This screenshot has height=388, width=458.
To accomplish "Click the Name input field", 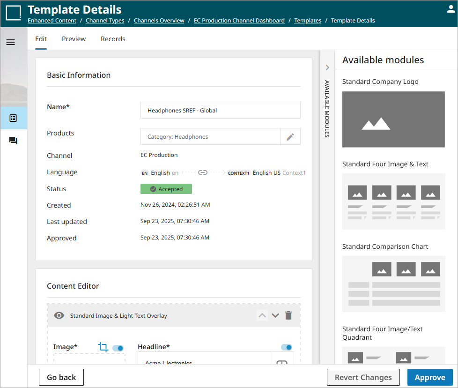I will (x=220, y=111).
